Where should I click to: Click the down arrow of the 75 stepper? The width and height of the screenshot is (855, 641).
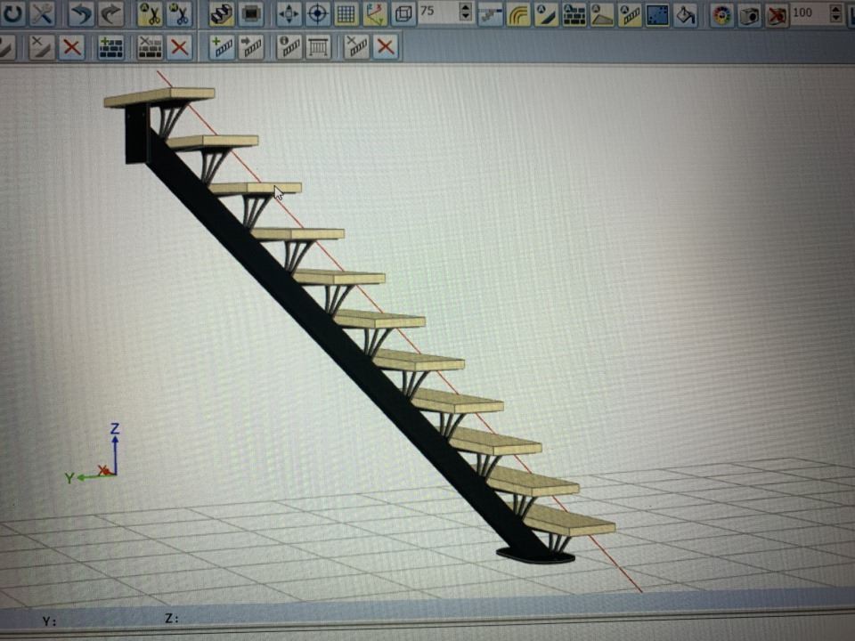pyautogui.click(x=465, y=16)
